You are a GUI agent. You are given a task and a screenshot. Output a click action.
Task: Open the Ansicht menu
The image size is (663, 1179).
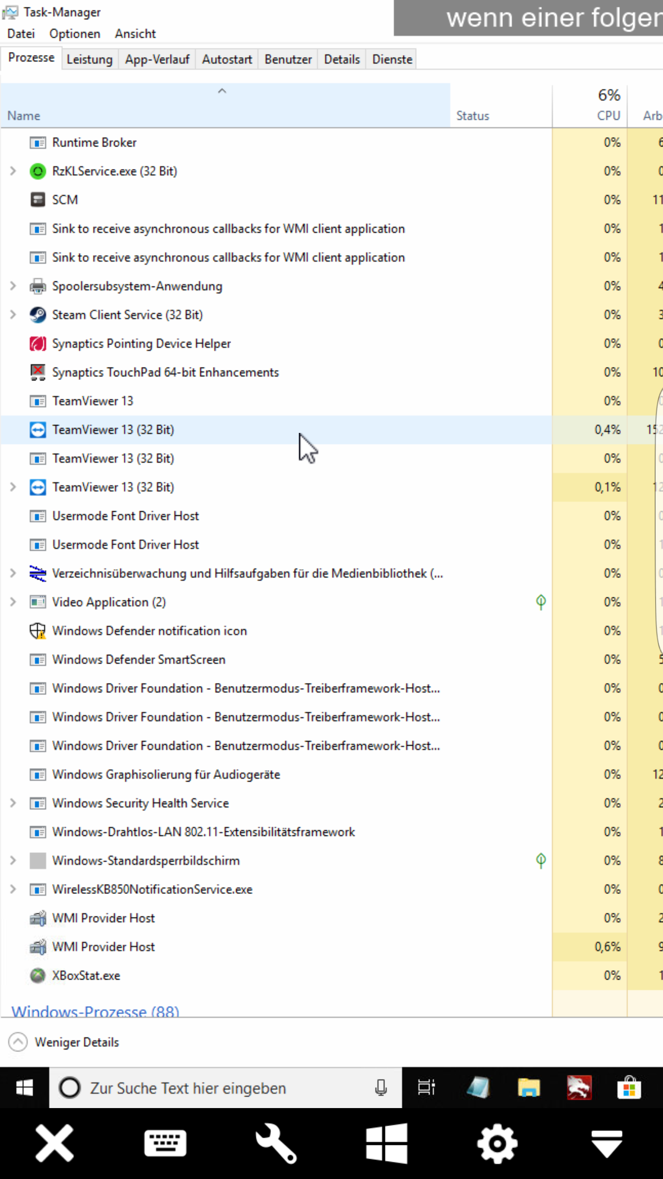tap(135, 34)
